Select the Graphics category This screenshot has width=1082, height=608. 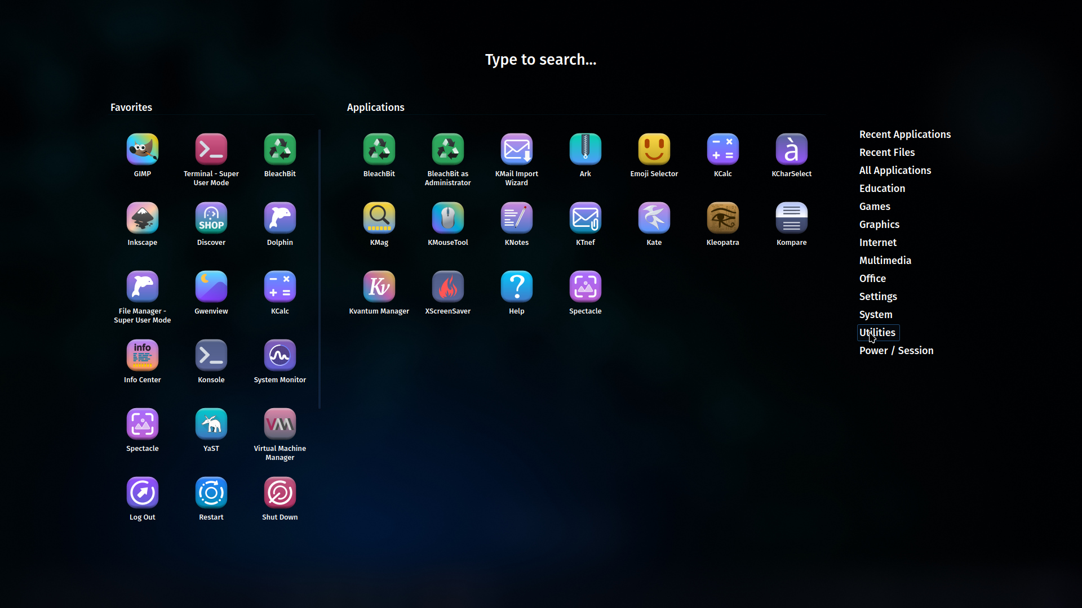point(879,225)
